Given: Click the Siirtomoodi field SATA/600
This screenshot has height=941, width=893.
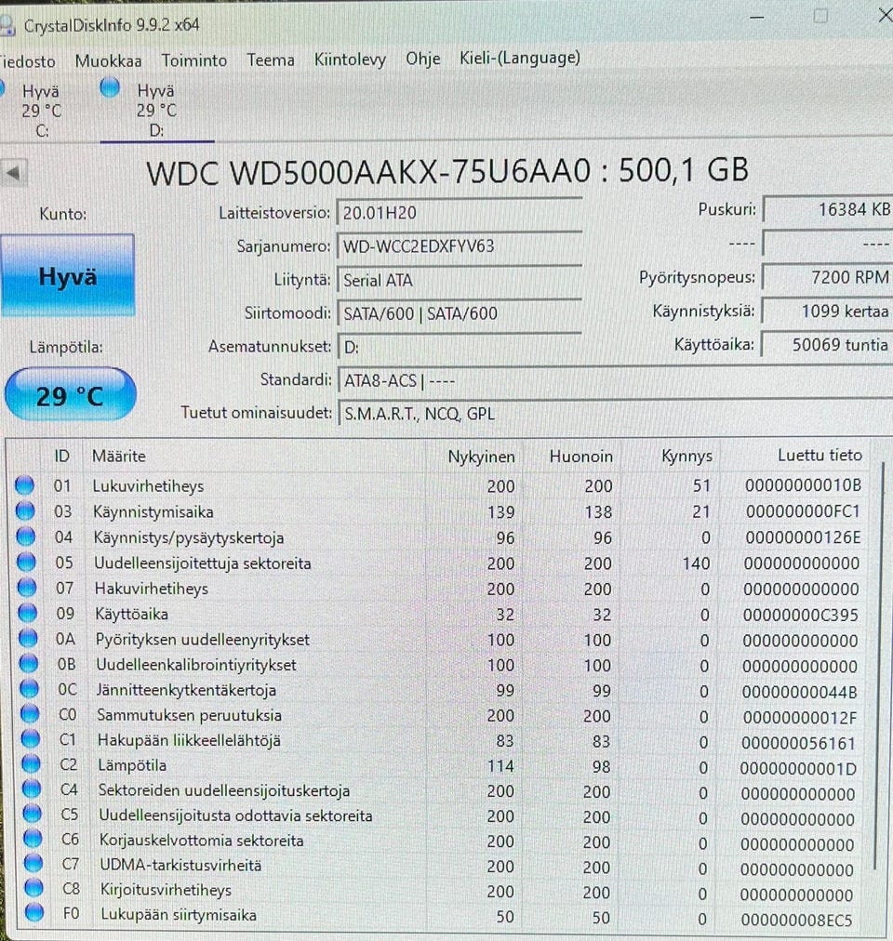Looking at the screenshot, I should 460,313.
